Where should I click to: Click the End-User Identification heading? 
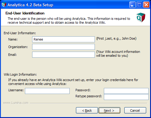point(25,13)
